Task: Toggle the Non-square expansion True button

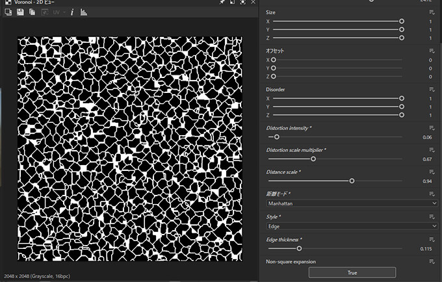Action: [x=352, y=272]
